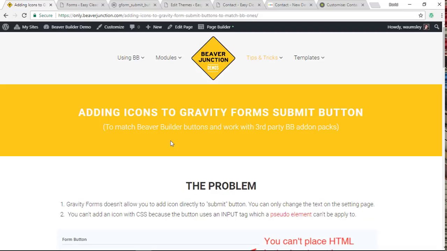Switch to the gform_submit_but tab
Screen dimensions: 447x251
[134, 5]
